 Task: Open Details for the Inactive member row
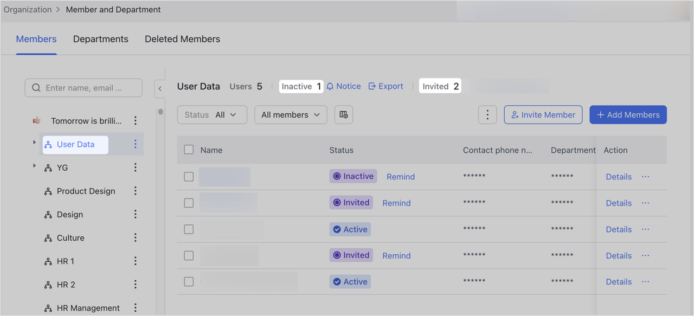point(619,177)
